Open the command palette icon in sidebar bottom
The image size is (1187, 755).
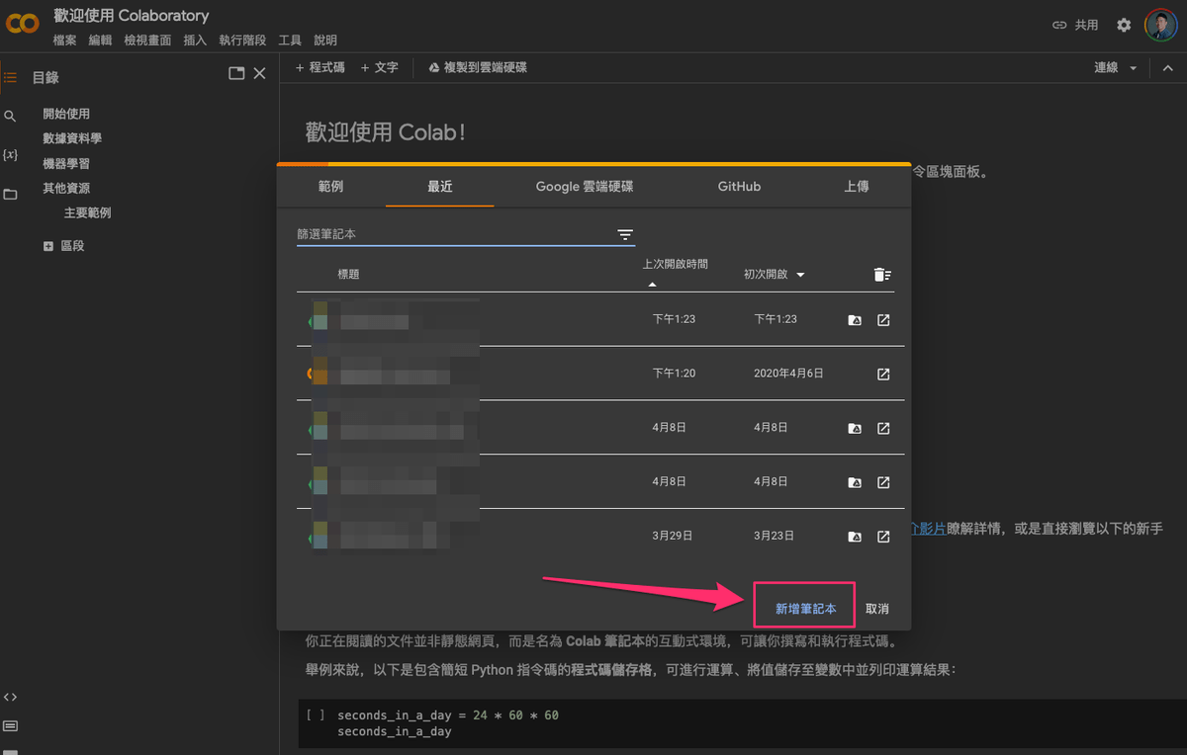pyautogui.click(x=10, y=726)
